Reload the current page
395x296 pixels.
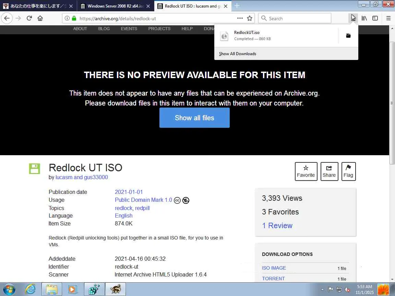pos(29,18)
